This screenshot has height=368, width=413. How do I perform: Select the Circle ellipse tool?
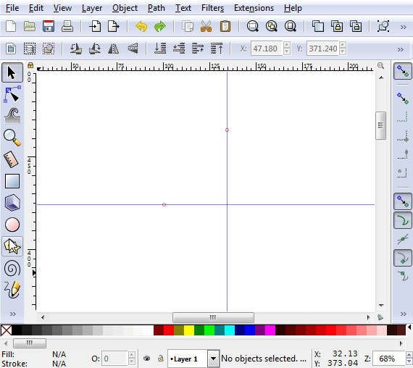tap(12, 225)
